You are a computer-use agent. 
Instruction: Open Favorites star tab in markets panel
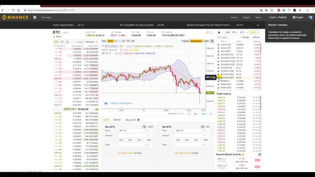219,32
